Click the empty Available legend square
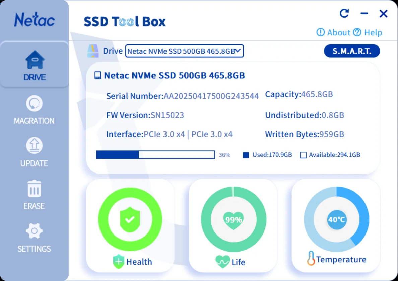 coord(303,155)
